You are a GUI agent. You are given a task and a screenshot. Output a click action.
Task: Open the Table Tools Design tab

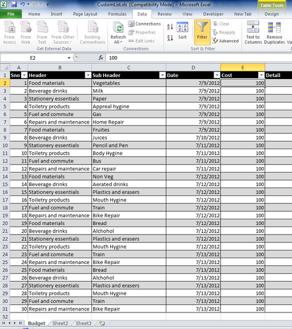point(272,14)
